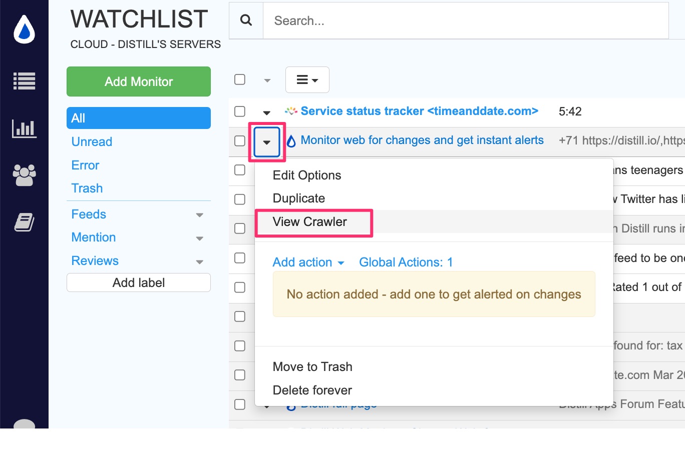Open the analytics bar chart icon
Screen dimensions: 685x449
point(24,128)
